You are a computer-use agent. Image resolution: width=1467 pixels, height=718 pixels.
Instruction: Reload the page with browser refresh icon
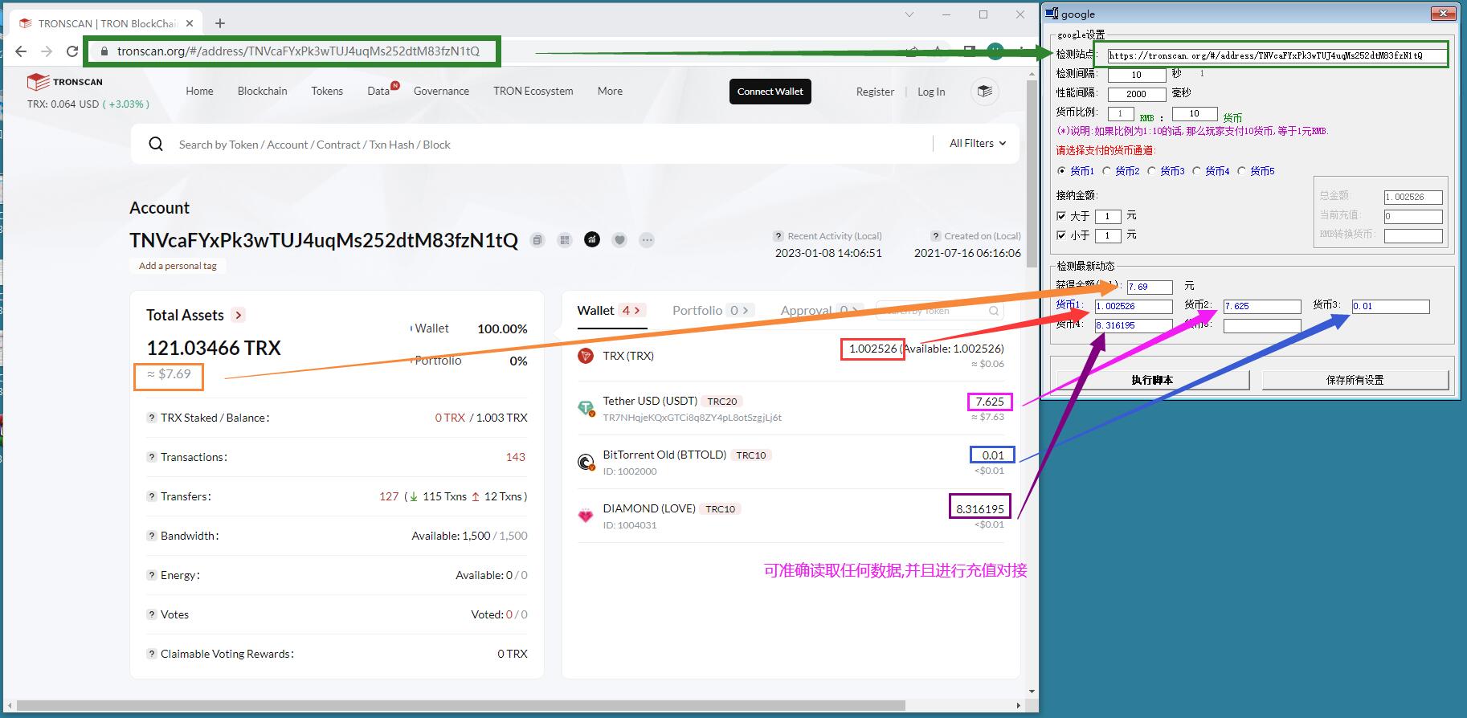point(72,51)
